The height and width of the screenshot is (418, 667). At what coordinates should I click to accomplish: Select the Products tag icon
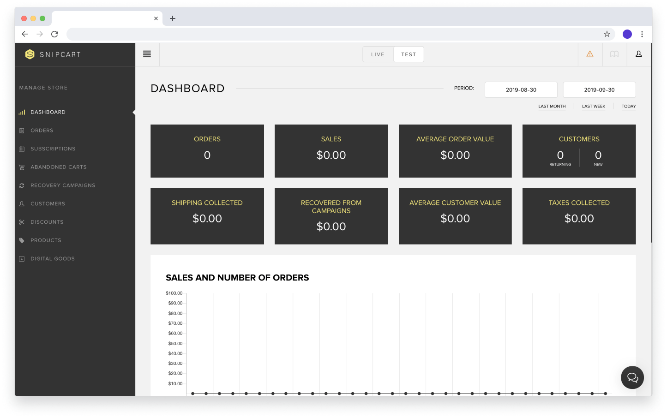point(22,240)
